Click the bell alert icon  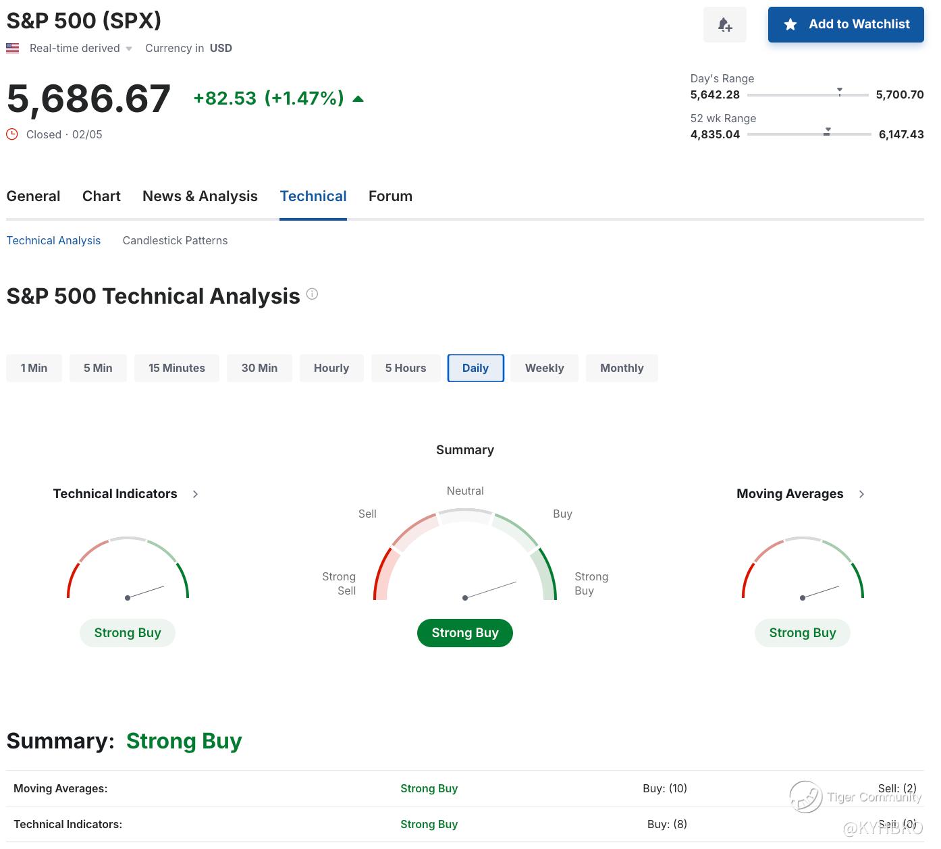(724, 25)
